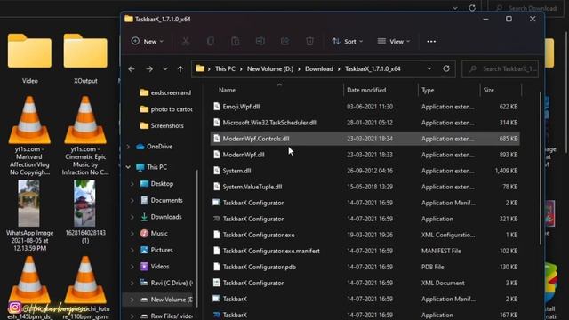Click the Copy icon in toolbar
Viewport: 569px width, 320px height.
click(x=211, y=42)
